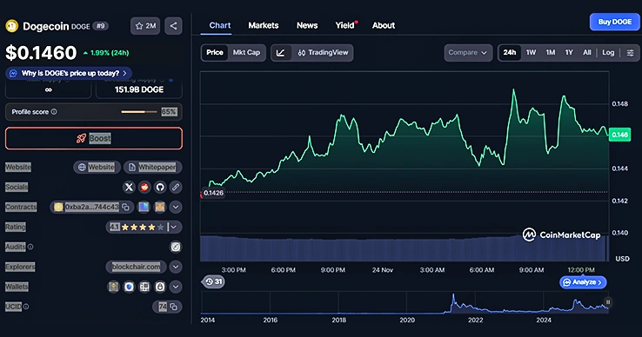The width and height of the screenshot is (642, 337).
Task: Expand the Wallets chevron
Action: pyautogui.click(x=176, y=287)
